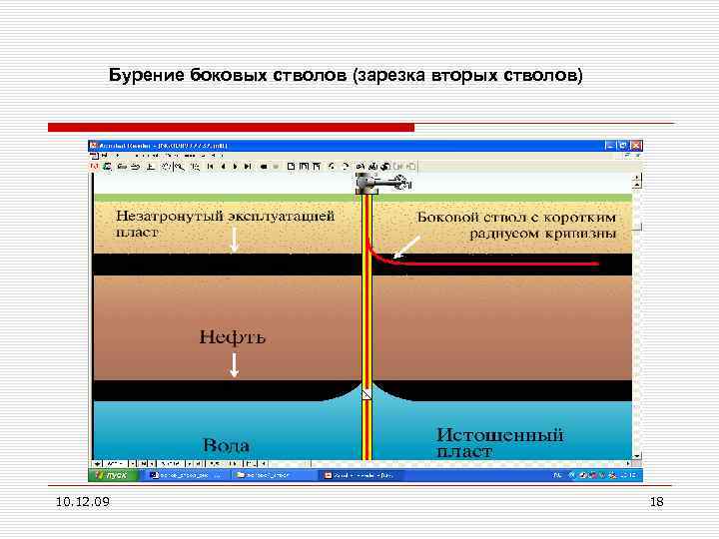Switch to the Acrobat Reader taskbar button
The height and width of the screenshot is (539, 719).
click(359, 475)
